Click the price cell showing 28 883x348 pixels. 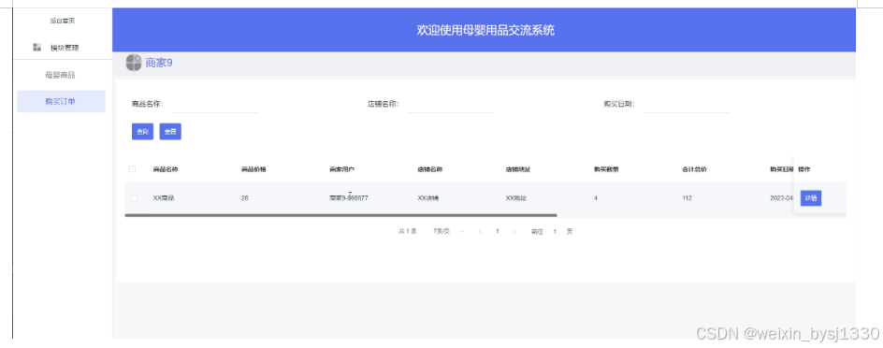pyautogui.click(x=245, y=198)
